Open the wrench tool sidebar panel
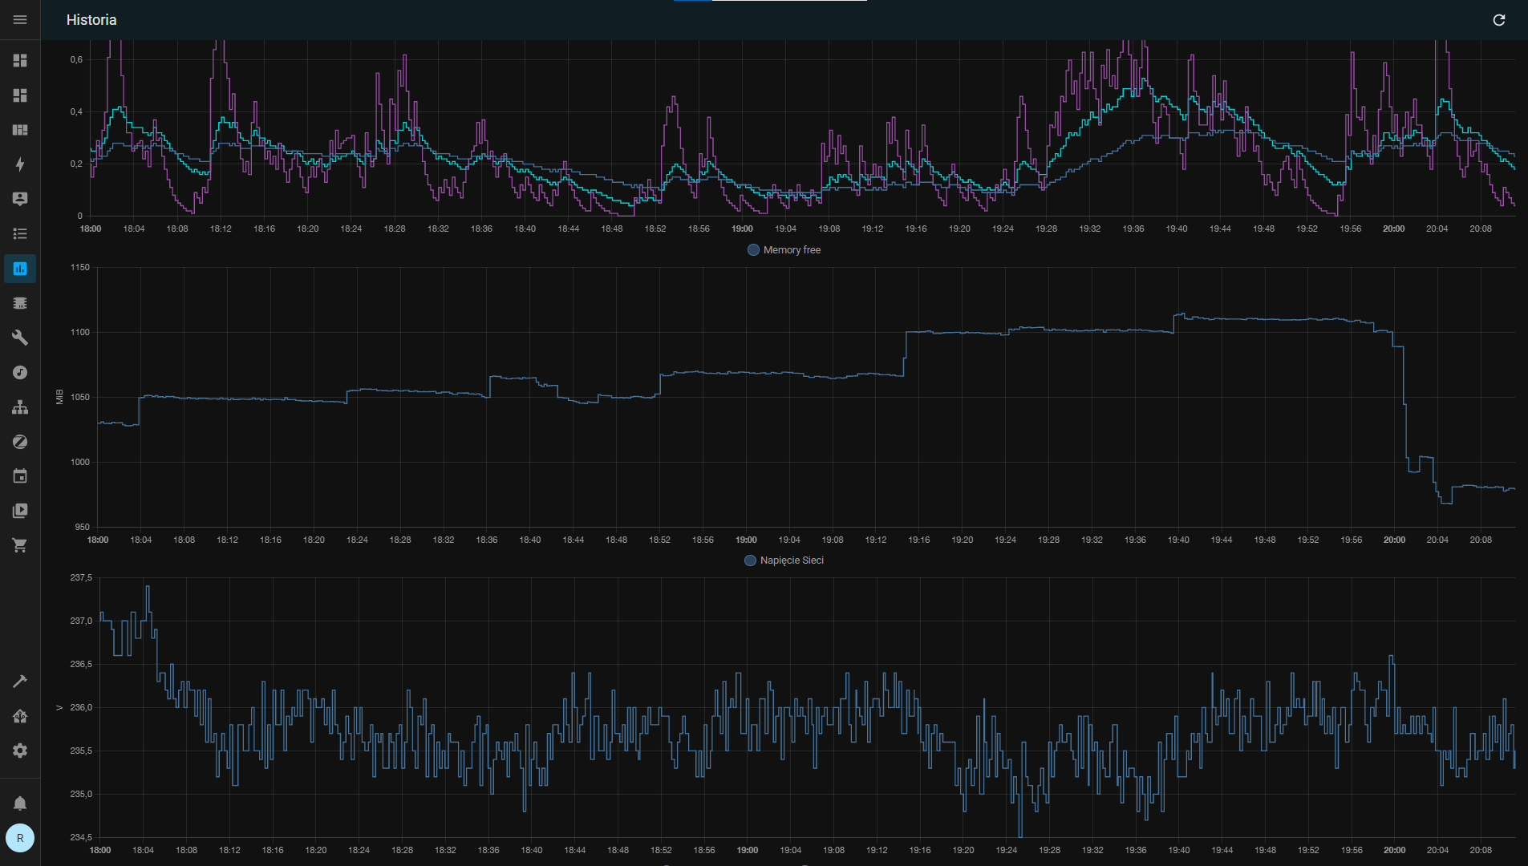The width and height of the screenshot is (1528, 866). [x=20, y=338]
